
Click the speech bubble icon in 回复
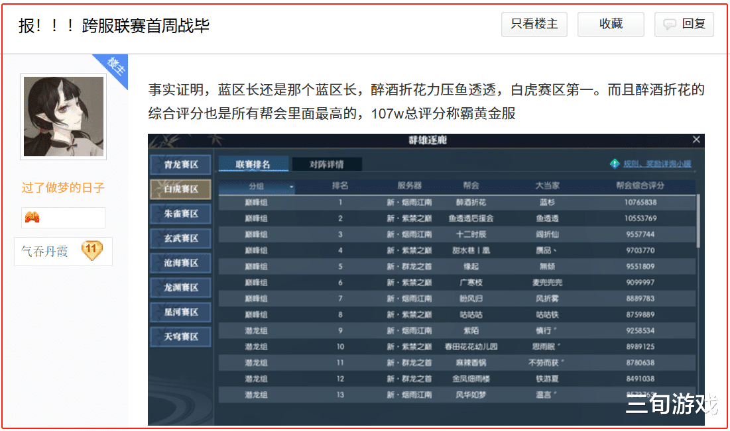(670, 24)
